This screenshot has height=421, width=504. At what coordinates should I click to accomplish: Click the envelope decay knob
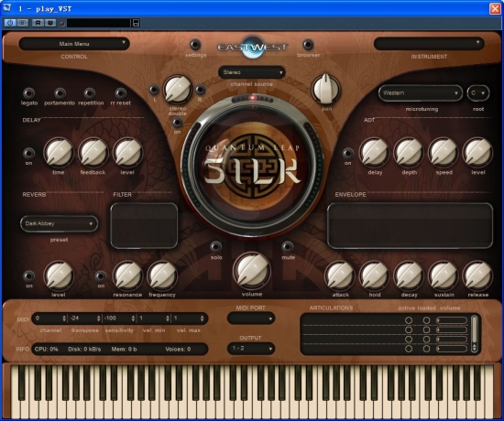click(x=409, y=275)
